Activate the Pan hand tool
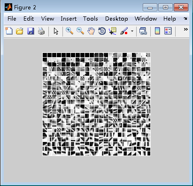The width and height of the screenshot is (193, 186). point(91,31)
